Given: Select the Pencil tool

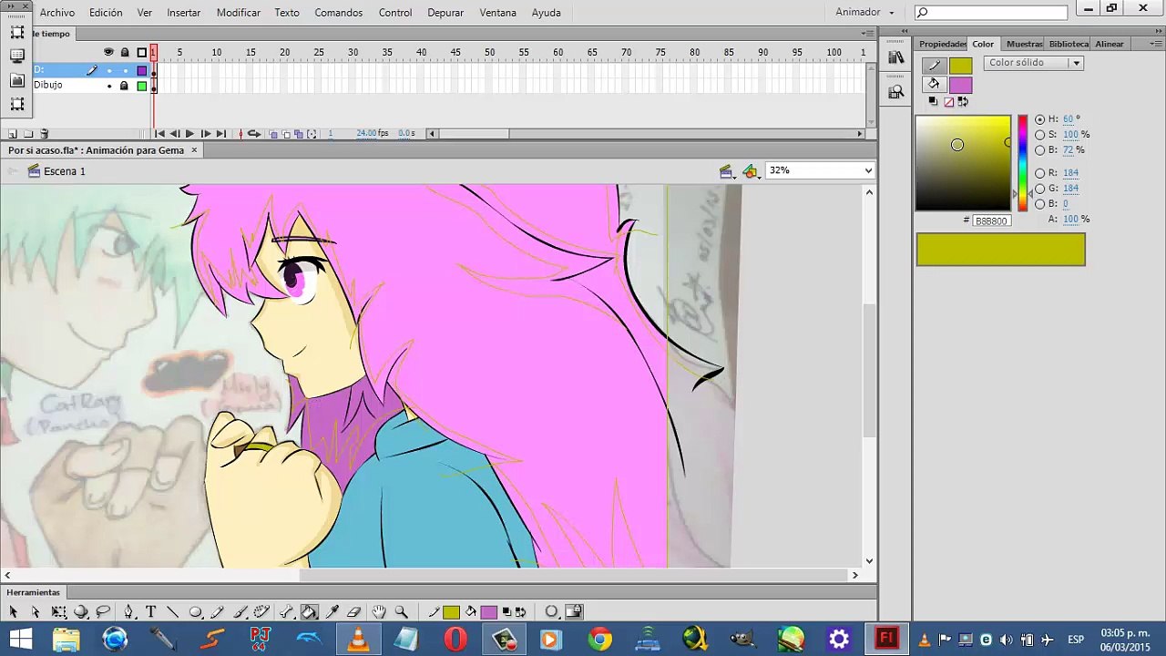Looking at the screenshot, I should (218, 612).
